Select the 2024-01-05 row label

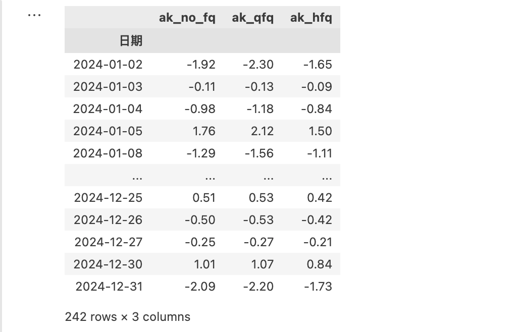tap(108, 131)
